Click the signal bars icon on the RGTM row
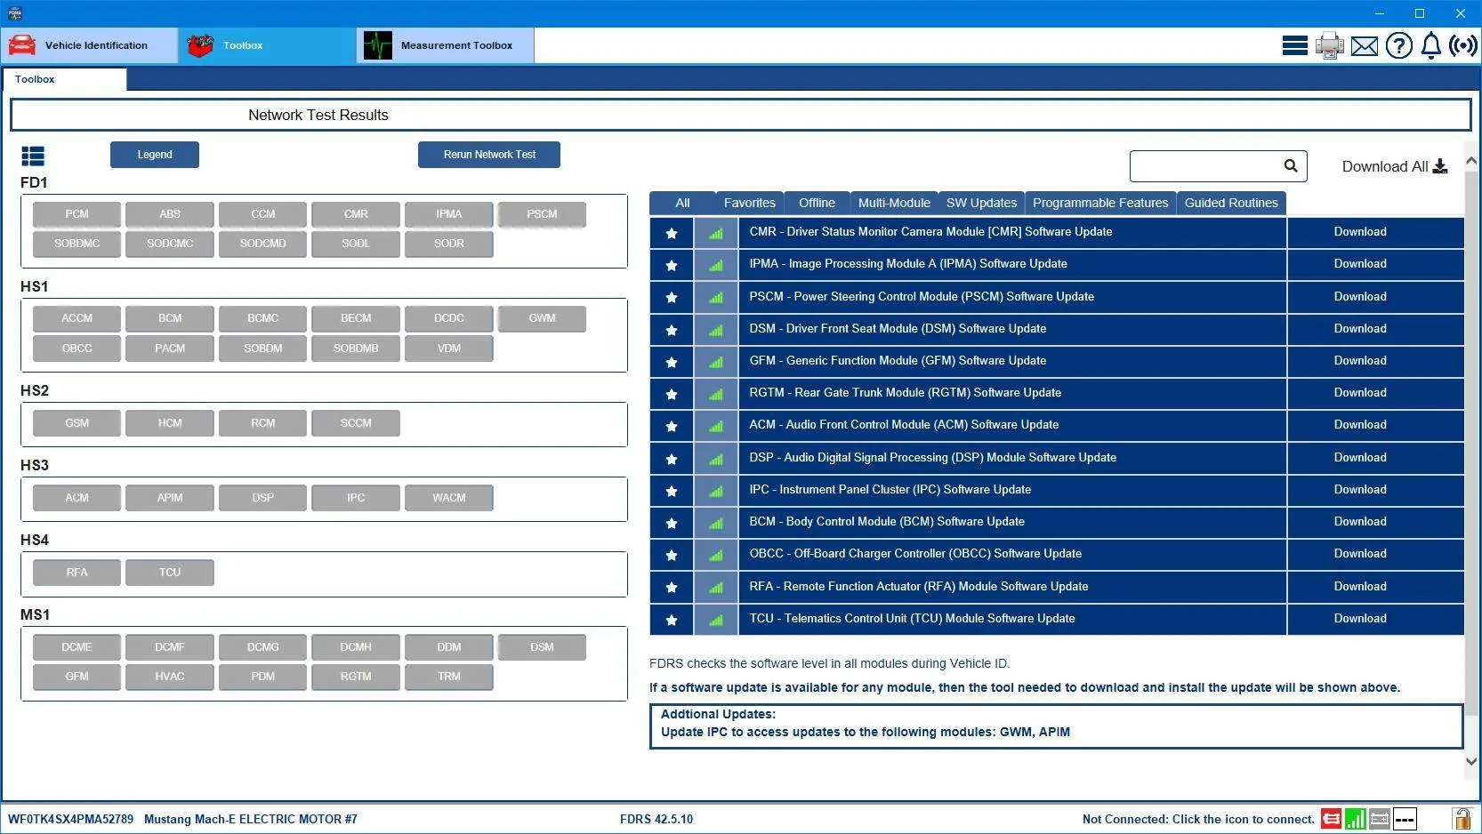Image resolution: width=1482 pixels, height=834 pixels. [x=716, y=394]
